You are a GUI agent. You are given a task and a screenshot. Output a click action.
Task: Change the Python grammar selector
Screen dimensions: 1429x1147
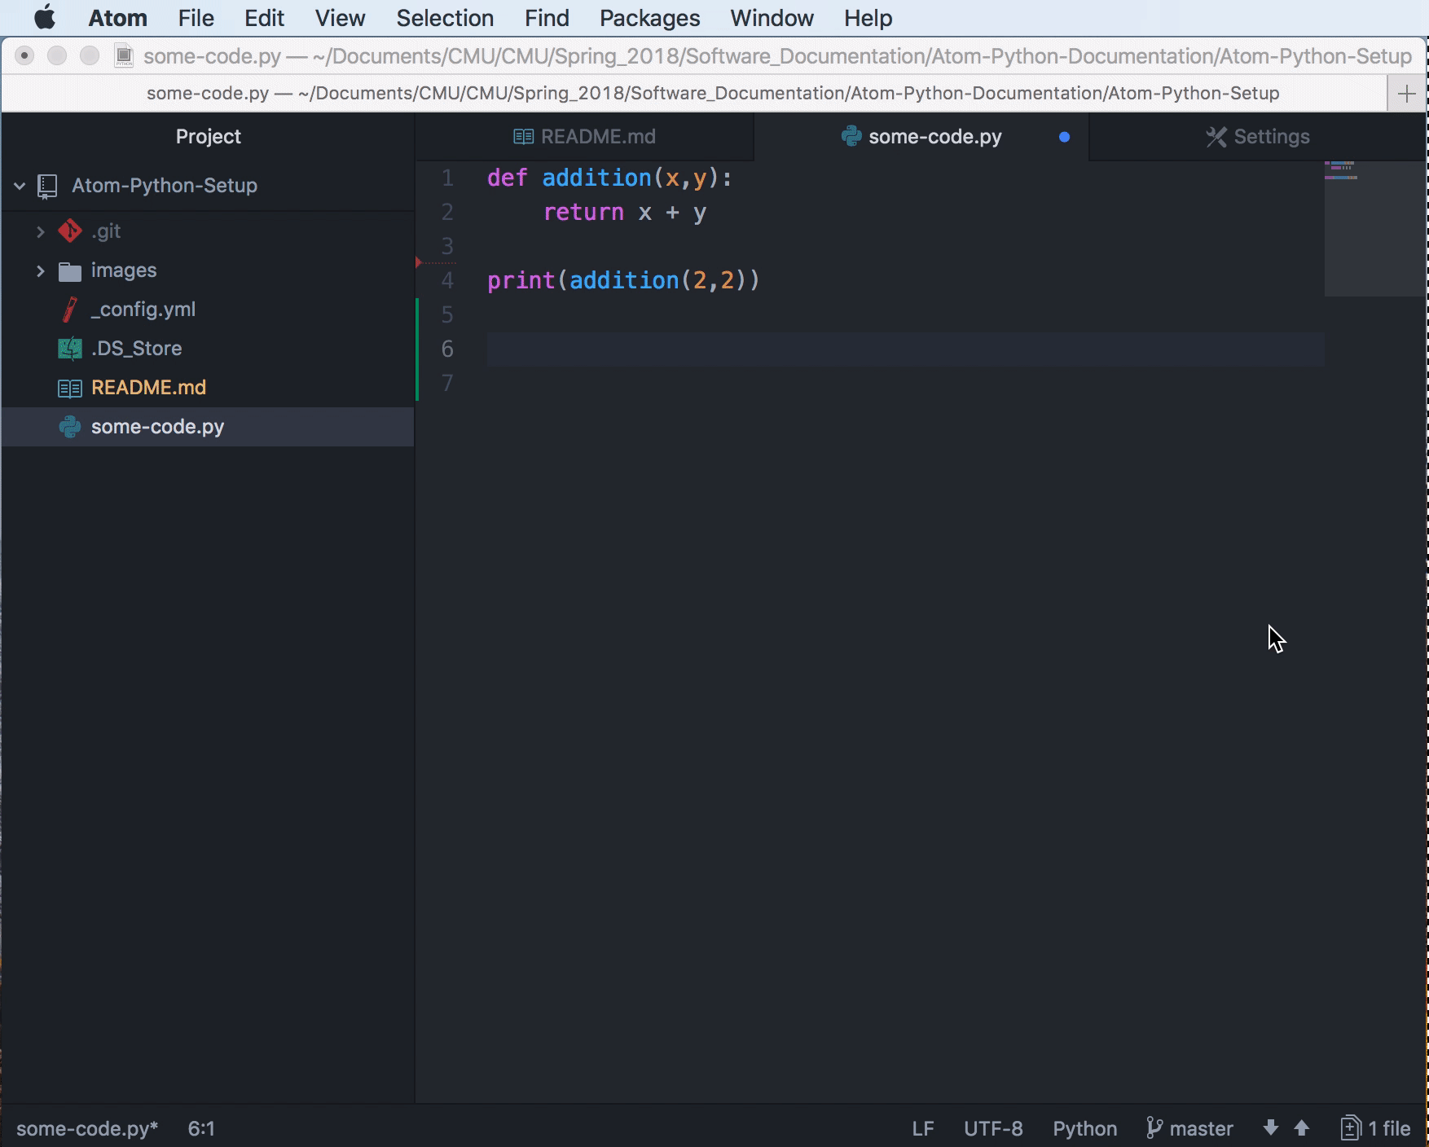pyautogui.click(x=1084, y=1128)
